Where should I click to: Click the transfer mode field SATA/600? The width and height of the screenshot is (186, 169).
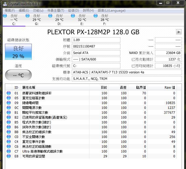click(96, 59)
